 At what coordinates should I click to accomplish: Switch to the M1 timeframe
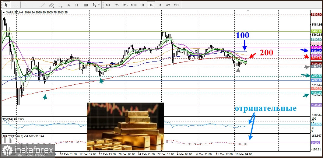108,5
